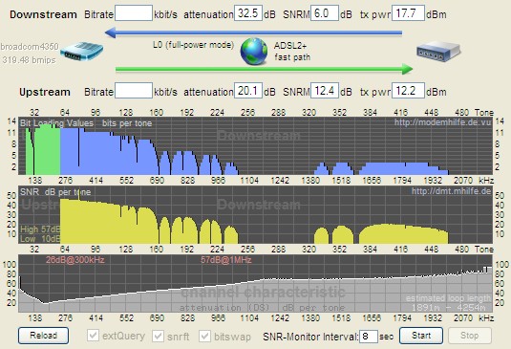Click the Upstream tx pwr 12.2 field
The image size is (511, 349).
tap(408, 90)
